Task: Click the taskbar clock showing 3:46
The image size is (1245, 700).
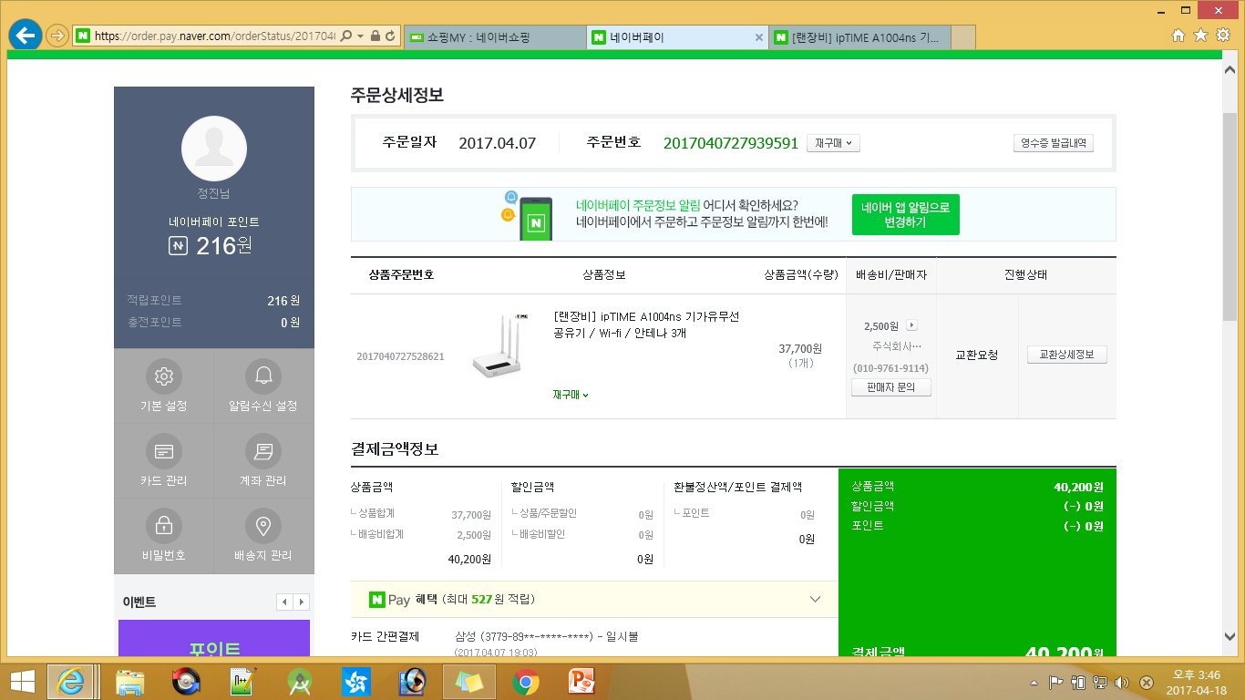Action: point(1197,682)
